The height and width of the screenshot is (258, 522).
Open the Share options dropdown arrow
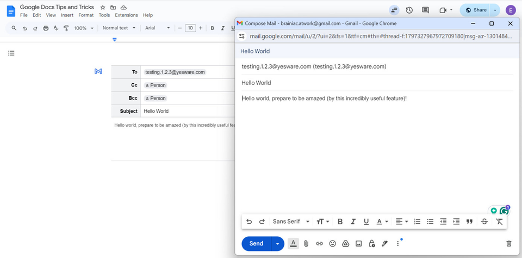(x=495, y=10)
